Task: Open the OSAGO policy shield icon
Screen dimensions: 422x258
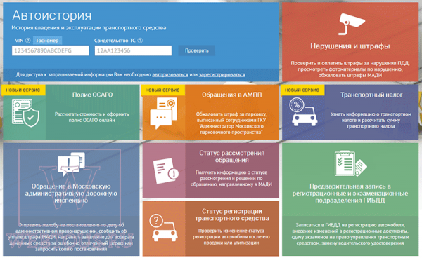Action: [25, 113]
